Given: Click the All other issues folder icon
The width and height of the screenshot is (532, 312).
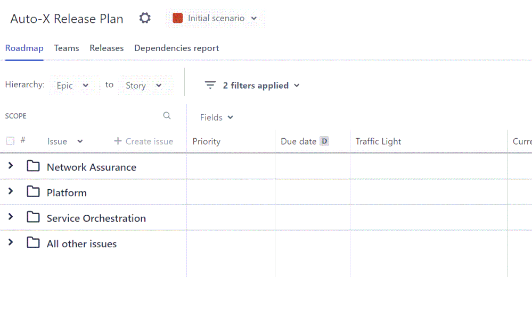Looking at the screenshot, I should click(34, 243).
